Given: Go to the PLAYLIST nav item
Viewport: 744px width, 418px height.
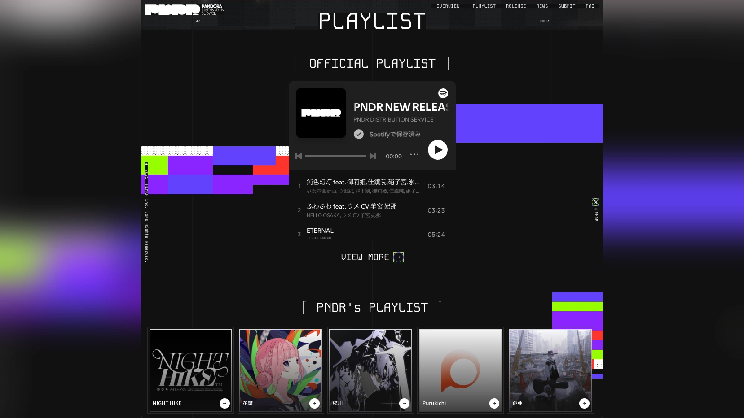Looking at the screenshot, I should 484,6.
